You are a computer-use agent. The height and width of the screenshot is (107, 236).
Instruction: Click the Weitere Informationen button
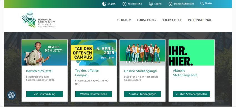pos(94,94)
